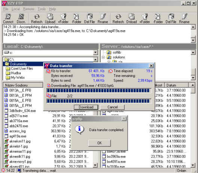Viewport: 198px width, 173px height.
Task: Click the Discn. disconnect icon
Action: (x=21, y=18)
